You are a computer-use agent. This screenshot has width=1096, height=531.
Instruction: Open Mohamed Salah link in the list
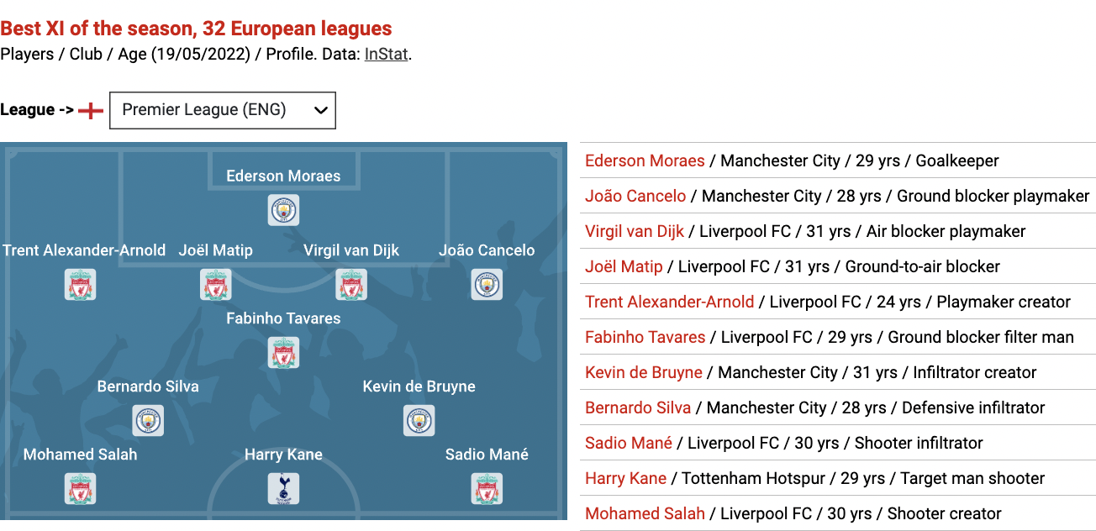[645, 513]
